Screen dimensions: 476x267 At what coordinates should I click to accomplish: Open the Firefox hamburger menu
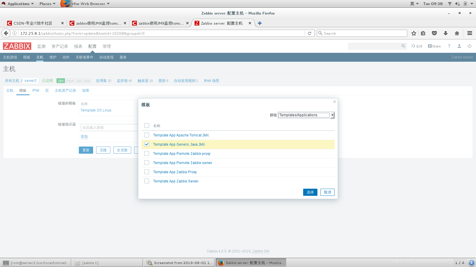click(x=470, y=33)
